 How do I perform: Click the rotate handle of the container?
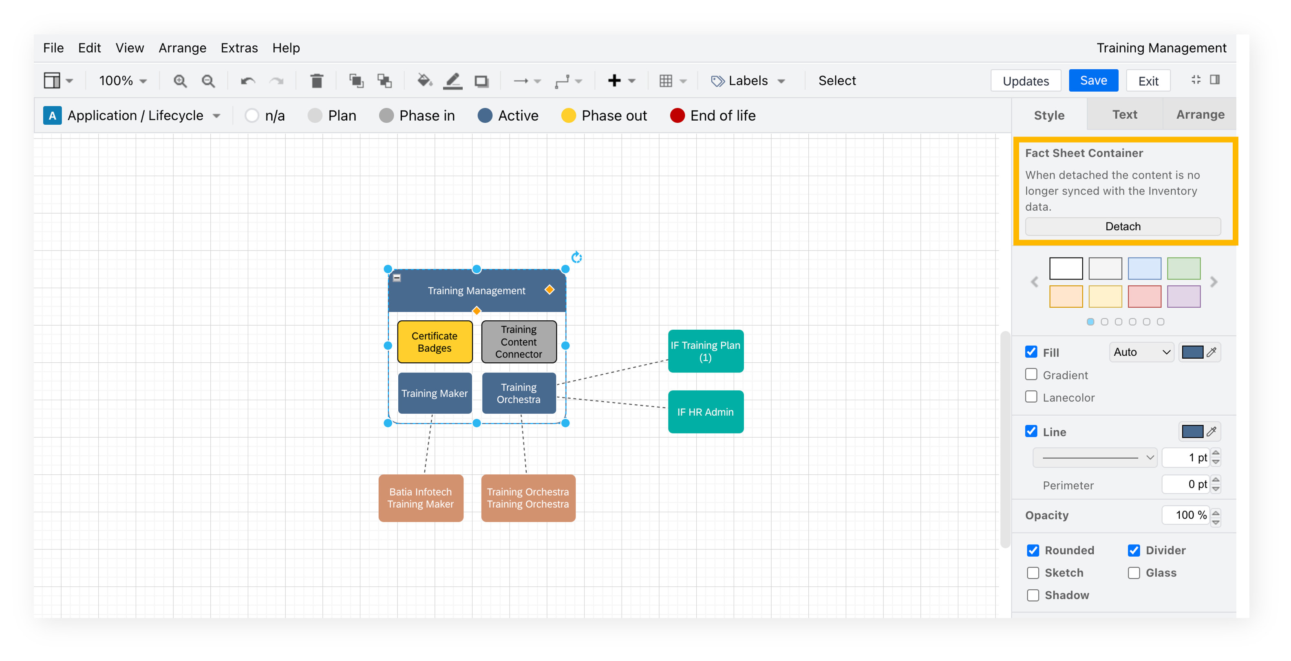coord(576,257)
